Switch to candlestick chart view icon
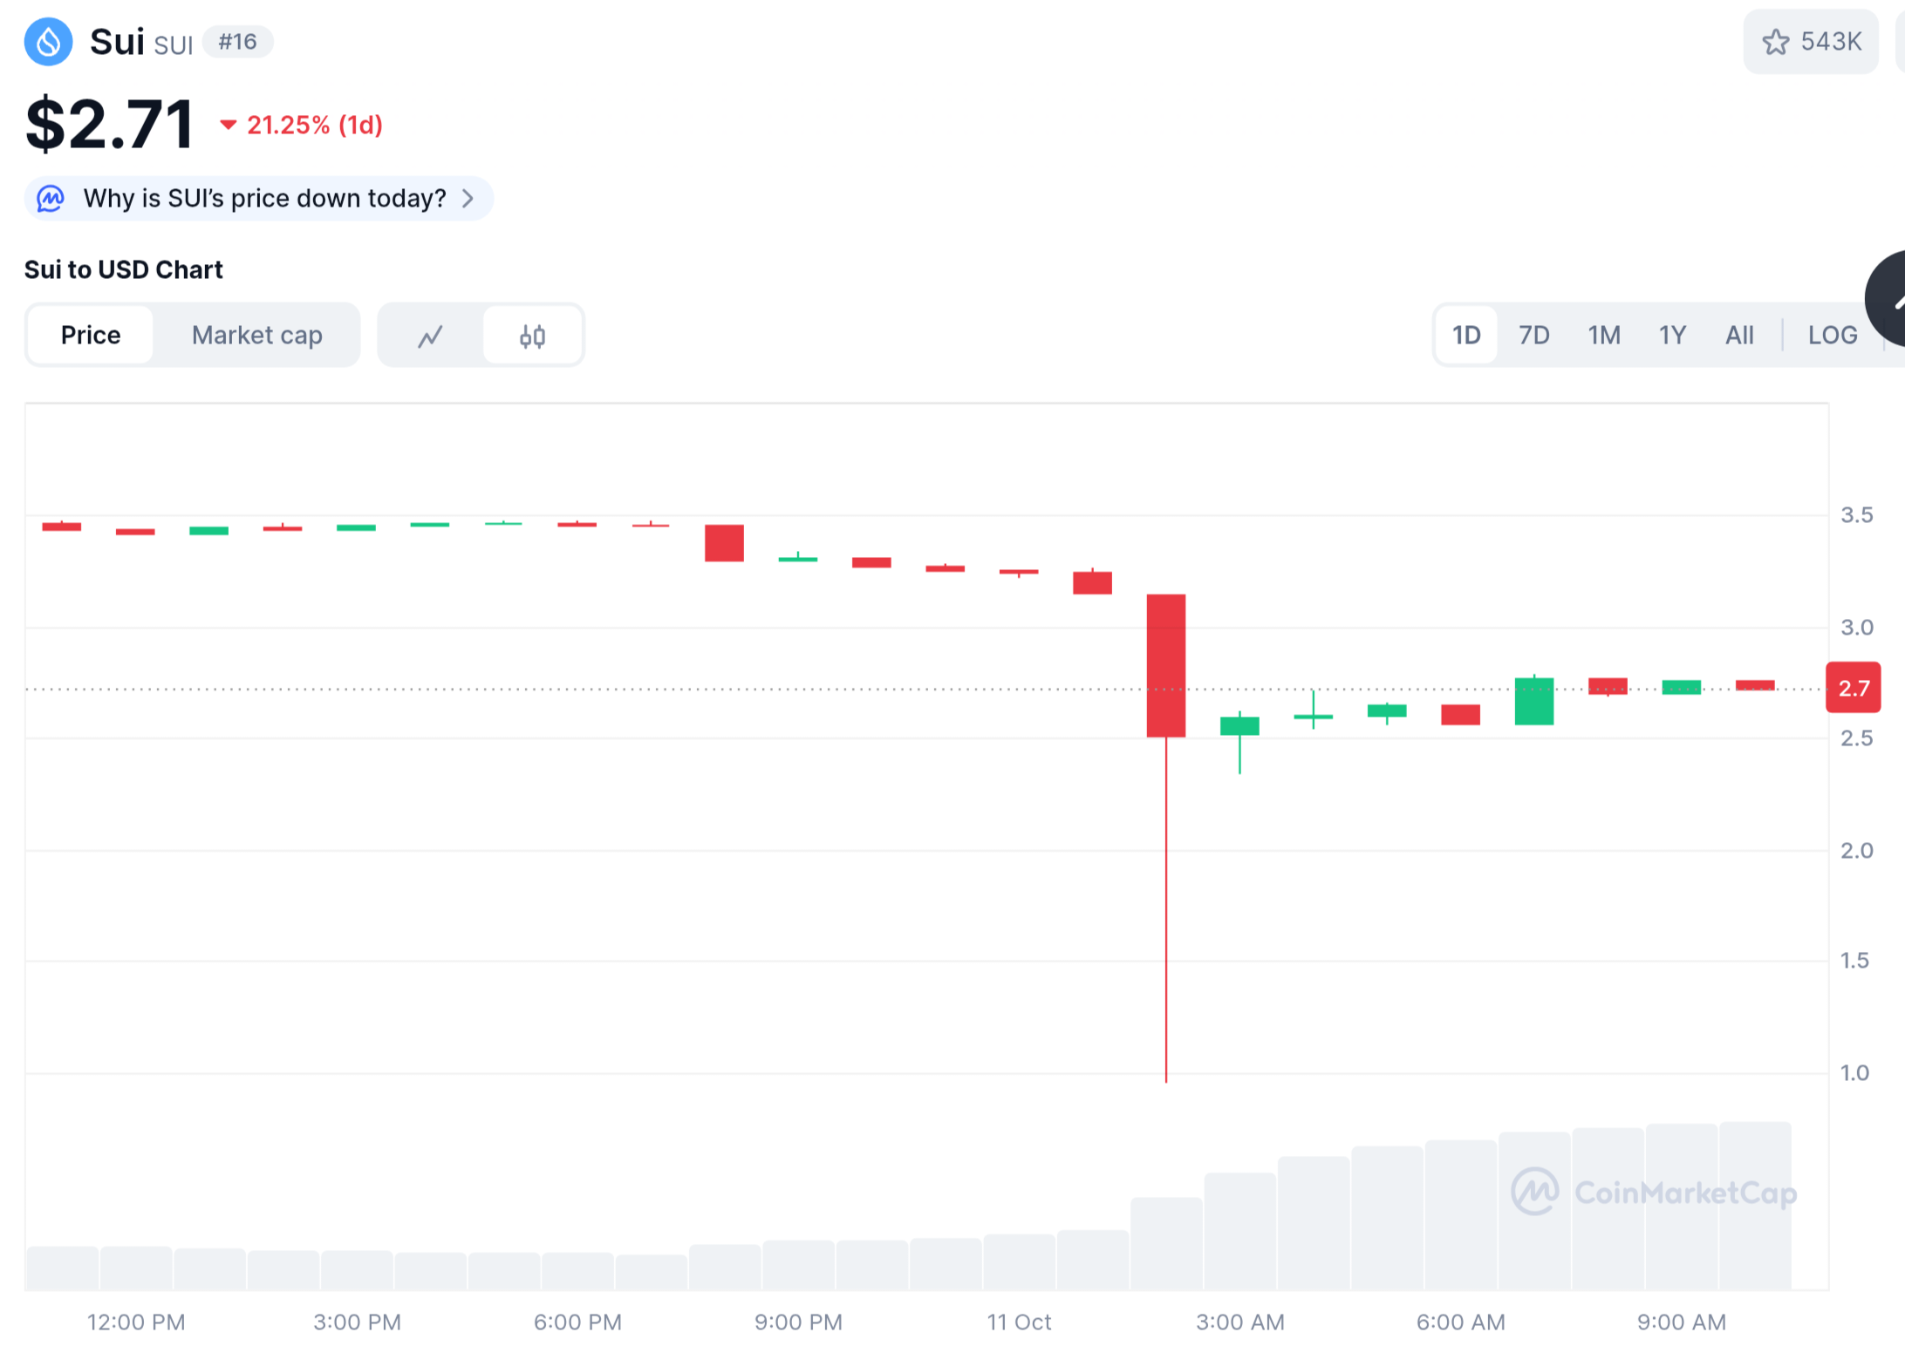Image resolution: width=1905 pixels, height=1346 pixels. (x=532, y=336)
